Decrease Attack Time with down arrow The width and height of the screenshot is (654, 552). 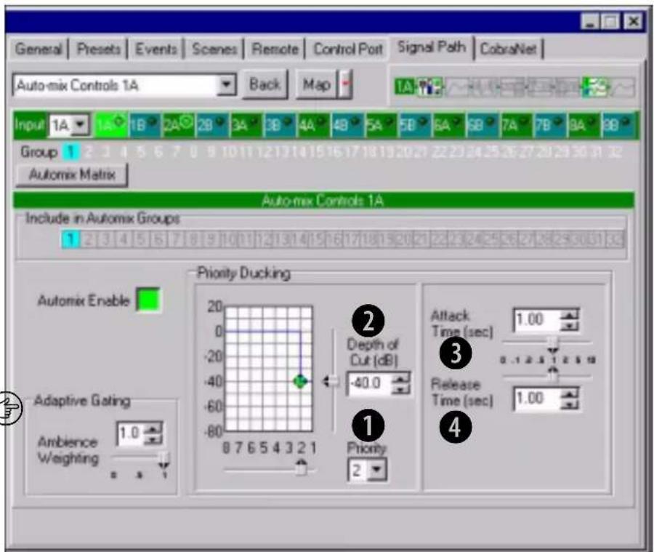[570, 326]
